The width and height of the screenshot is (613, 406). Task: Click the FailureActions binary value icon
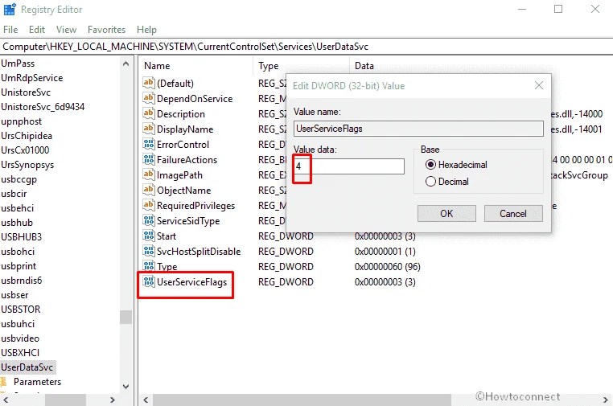click(x=149, y=159)
